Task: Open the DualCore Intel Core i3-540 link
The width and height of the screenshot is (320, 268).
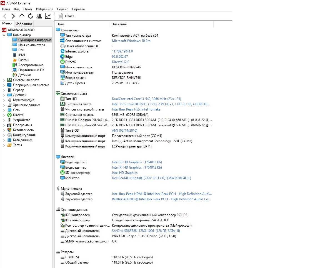Action: click(147, 99)
